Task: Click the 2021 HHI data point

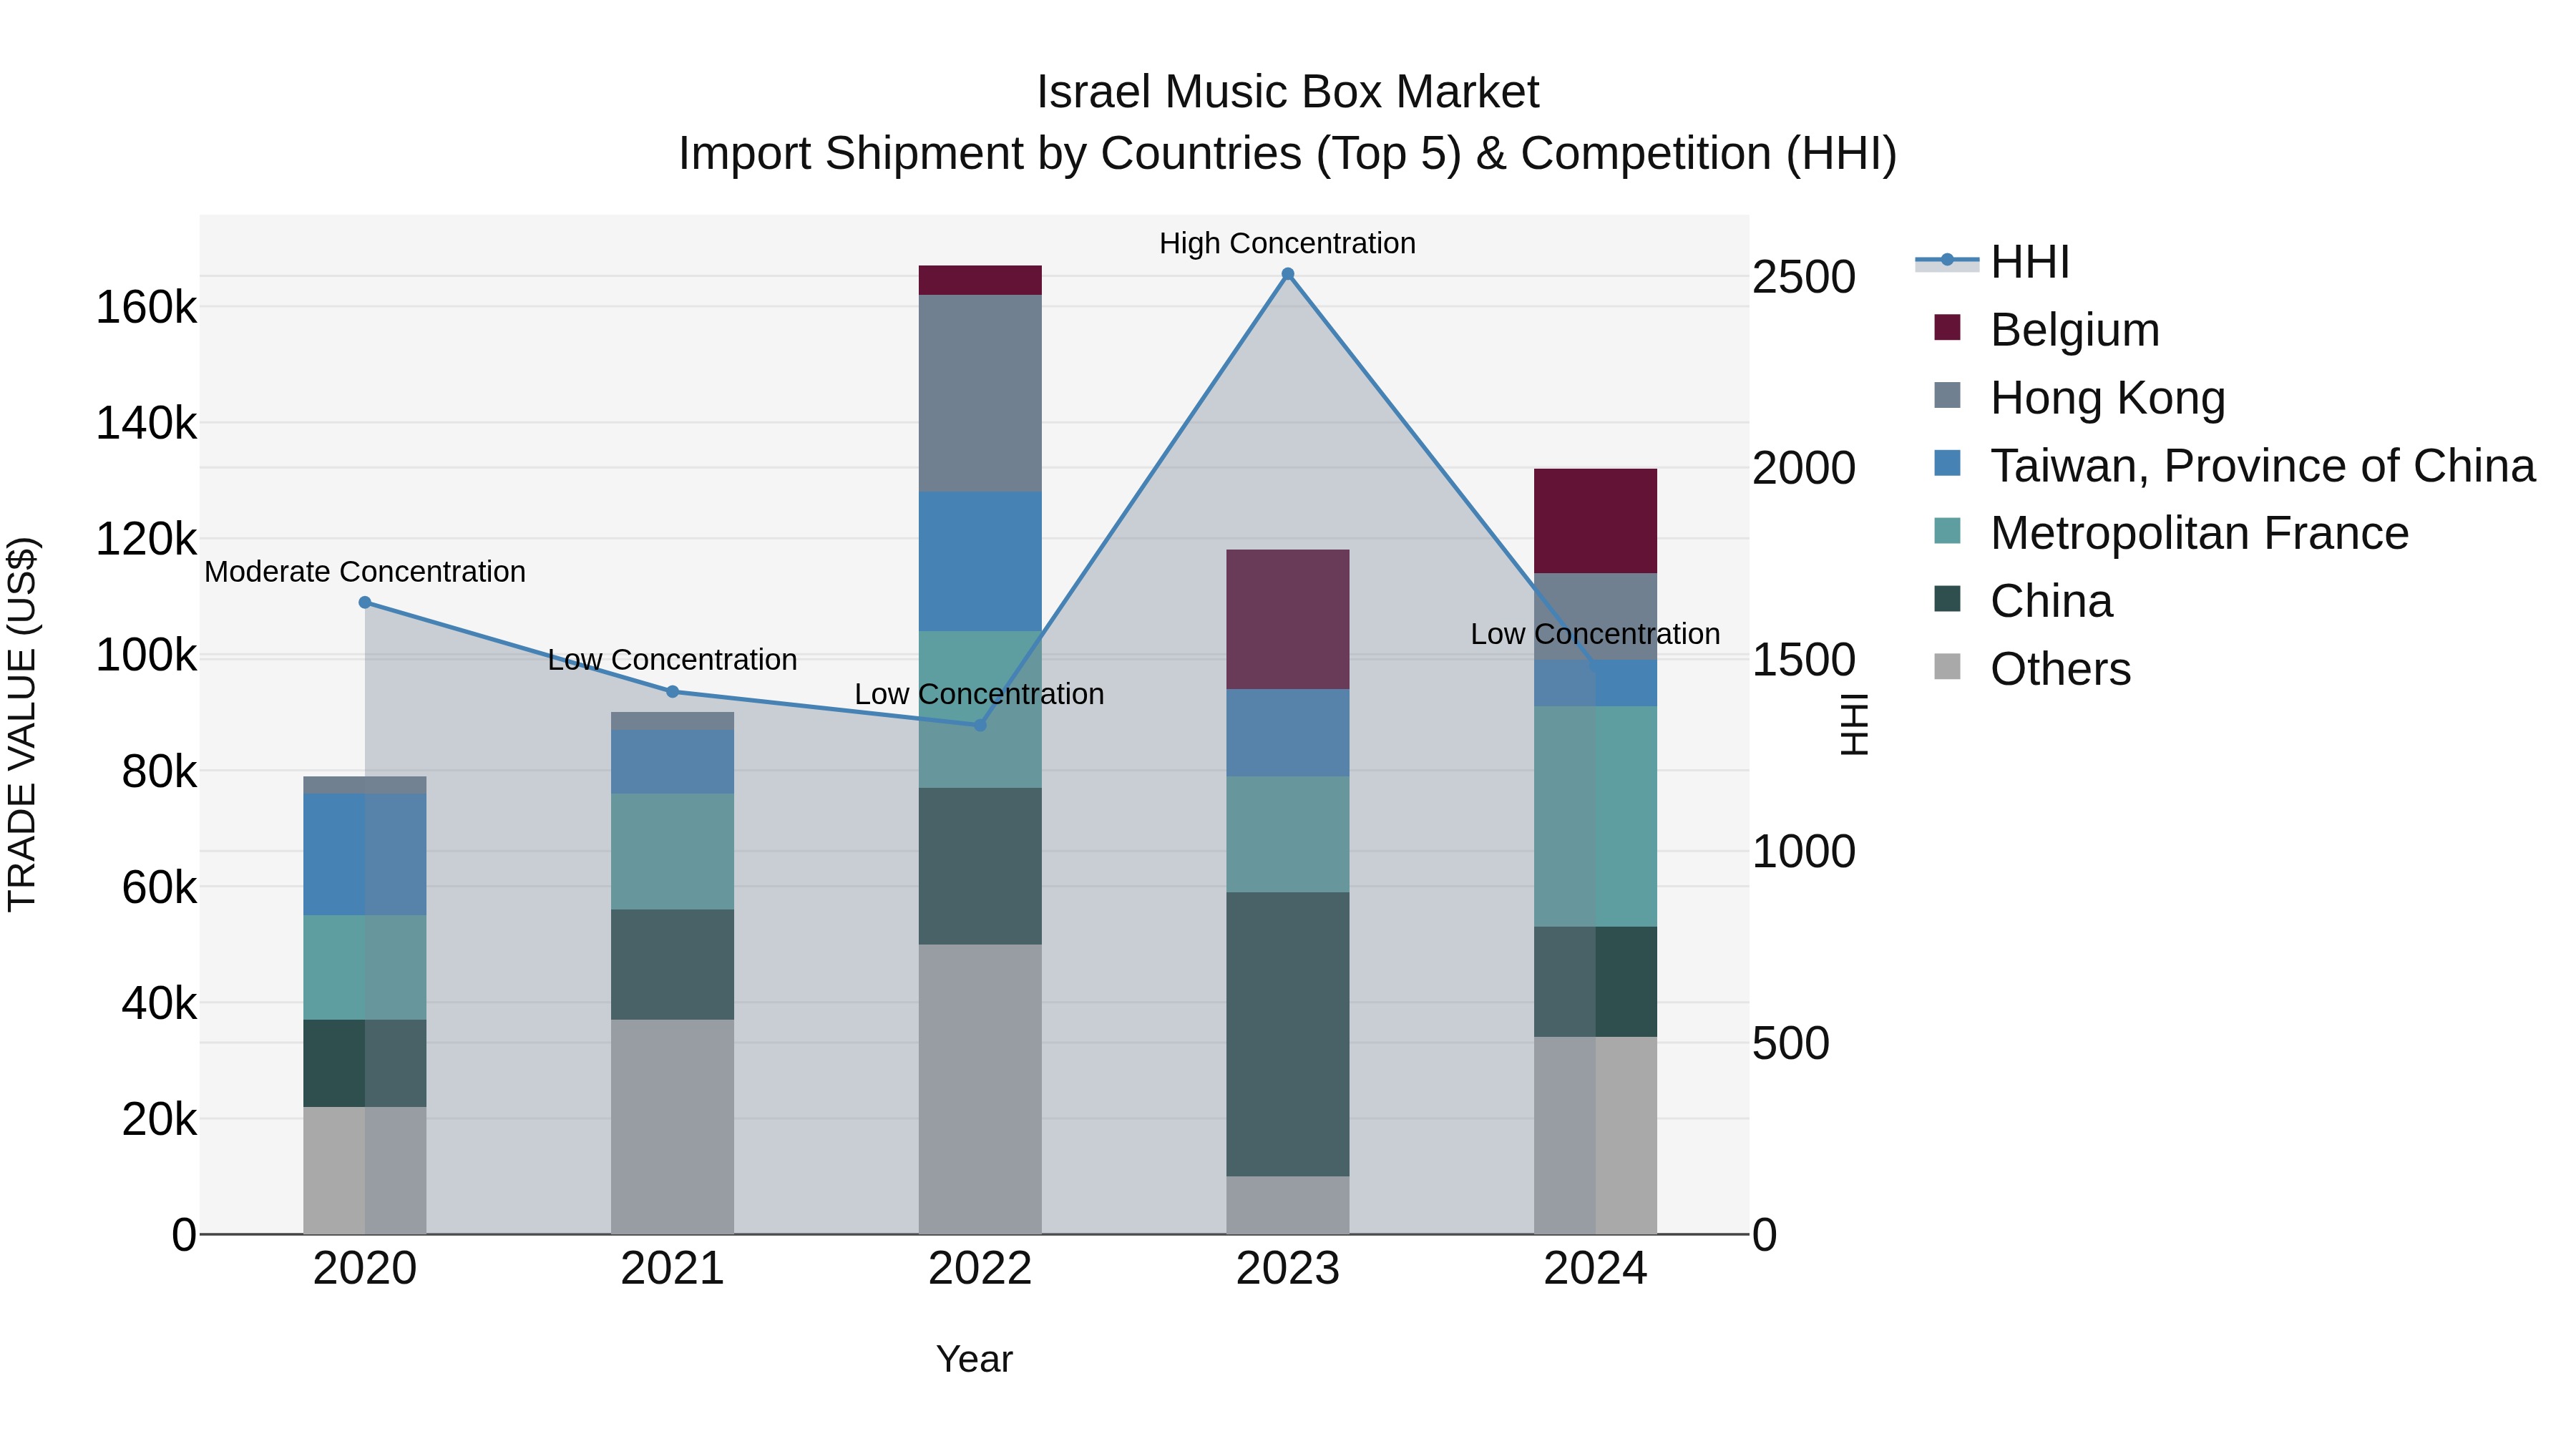Action: (x=673, y=691)
